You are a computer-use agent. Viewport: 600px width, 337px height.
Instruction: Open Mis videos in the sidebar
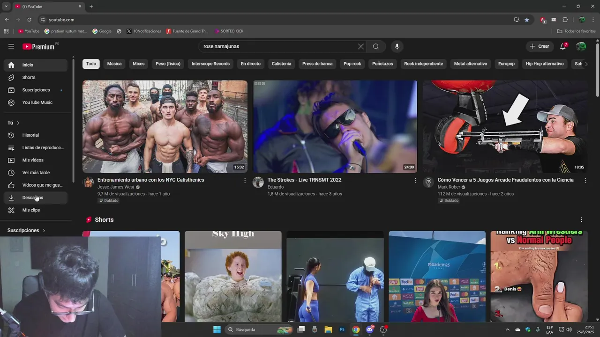(x=36, y=160)
